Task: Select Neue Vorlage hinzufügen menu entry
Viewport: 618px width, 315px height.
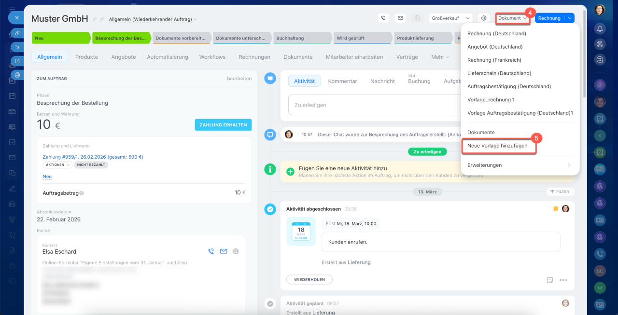Action: [497, 146]
